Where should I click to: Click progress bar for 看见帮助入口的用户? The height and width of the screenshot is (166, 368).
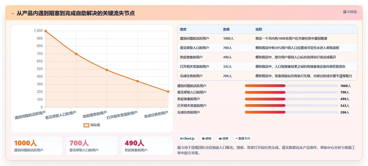pyautogui.click(x=291, y=92)
